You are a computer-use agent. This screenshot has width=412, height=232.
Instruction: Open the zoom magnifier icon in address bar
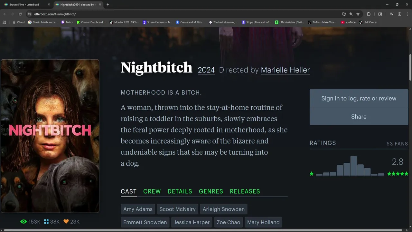pyautogui.click(x=351, y=14)
